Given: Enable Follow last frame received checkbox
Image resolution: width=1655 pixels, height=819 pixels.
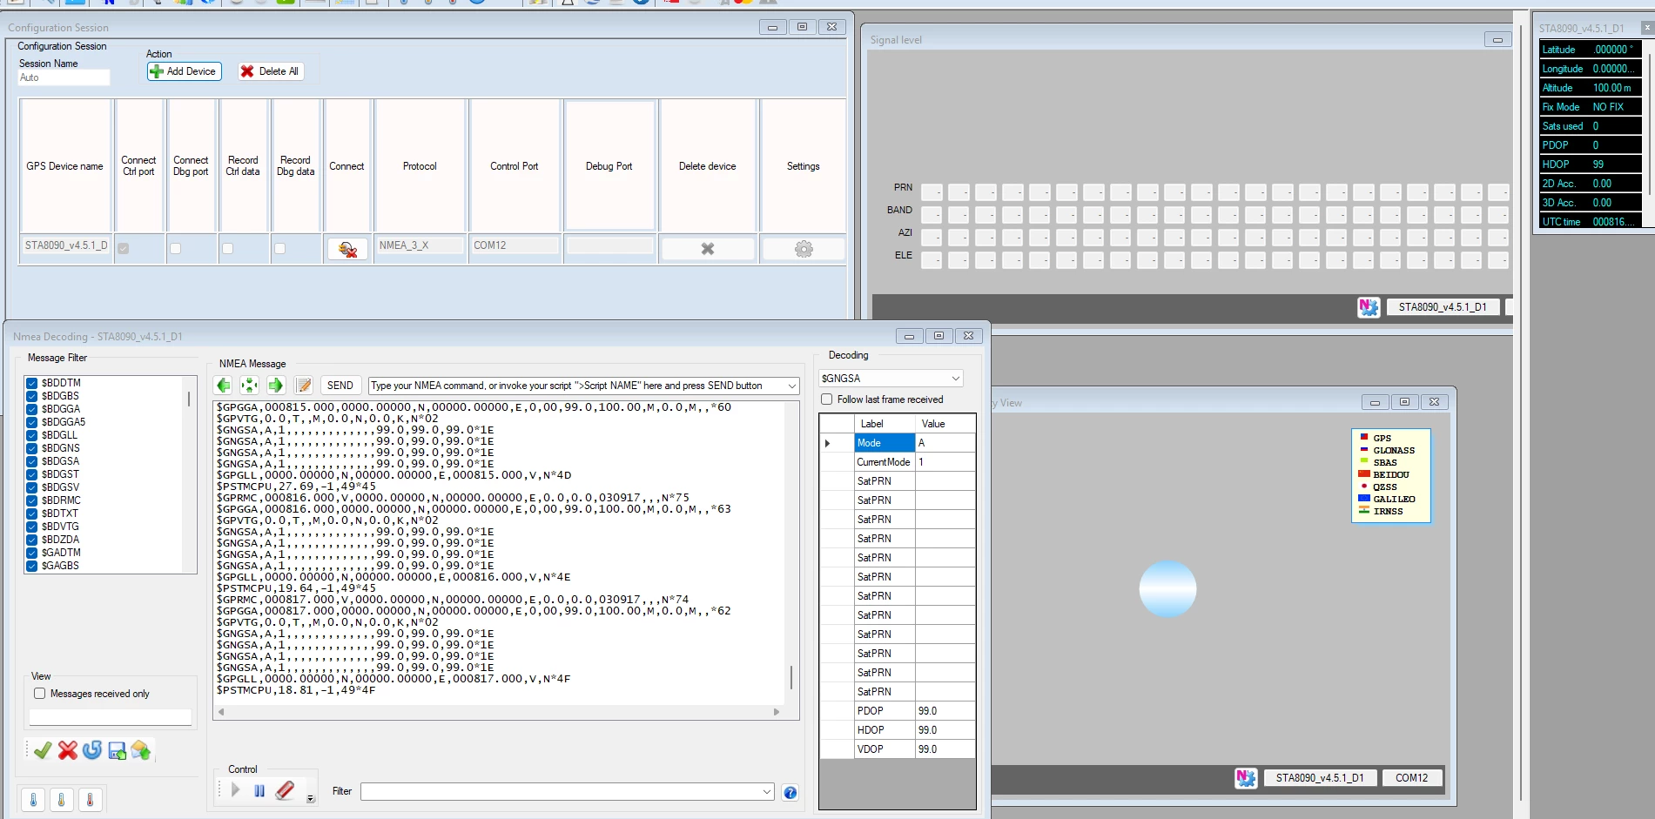Looking at the screenshot, I should [x=827, y=399].
